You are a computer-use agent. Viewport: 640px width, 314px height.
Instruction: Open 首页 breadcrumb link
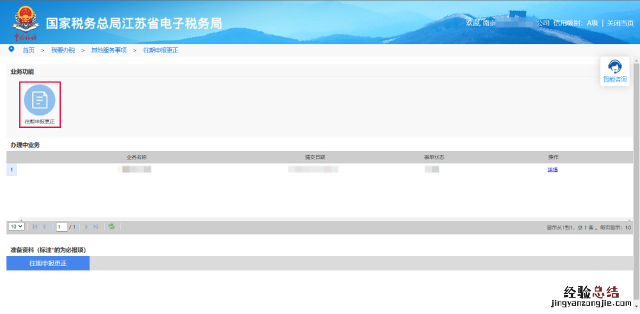[28, 50]
